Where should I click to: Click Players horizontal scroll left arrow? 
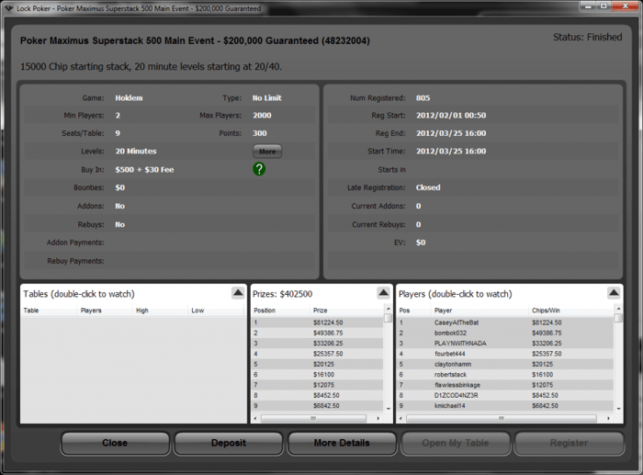tap(400, 418)
